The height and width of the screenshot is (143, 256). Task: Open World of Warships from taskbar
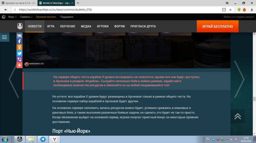(20, 139)
